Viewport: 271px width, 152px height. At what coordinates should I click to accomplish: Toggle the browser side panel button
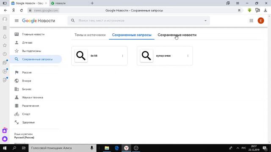(5, 3)
